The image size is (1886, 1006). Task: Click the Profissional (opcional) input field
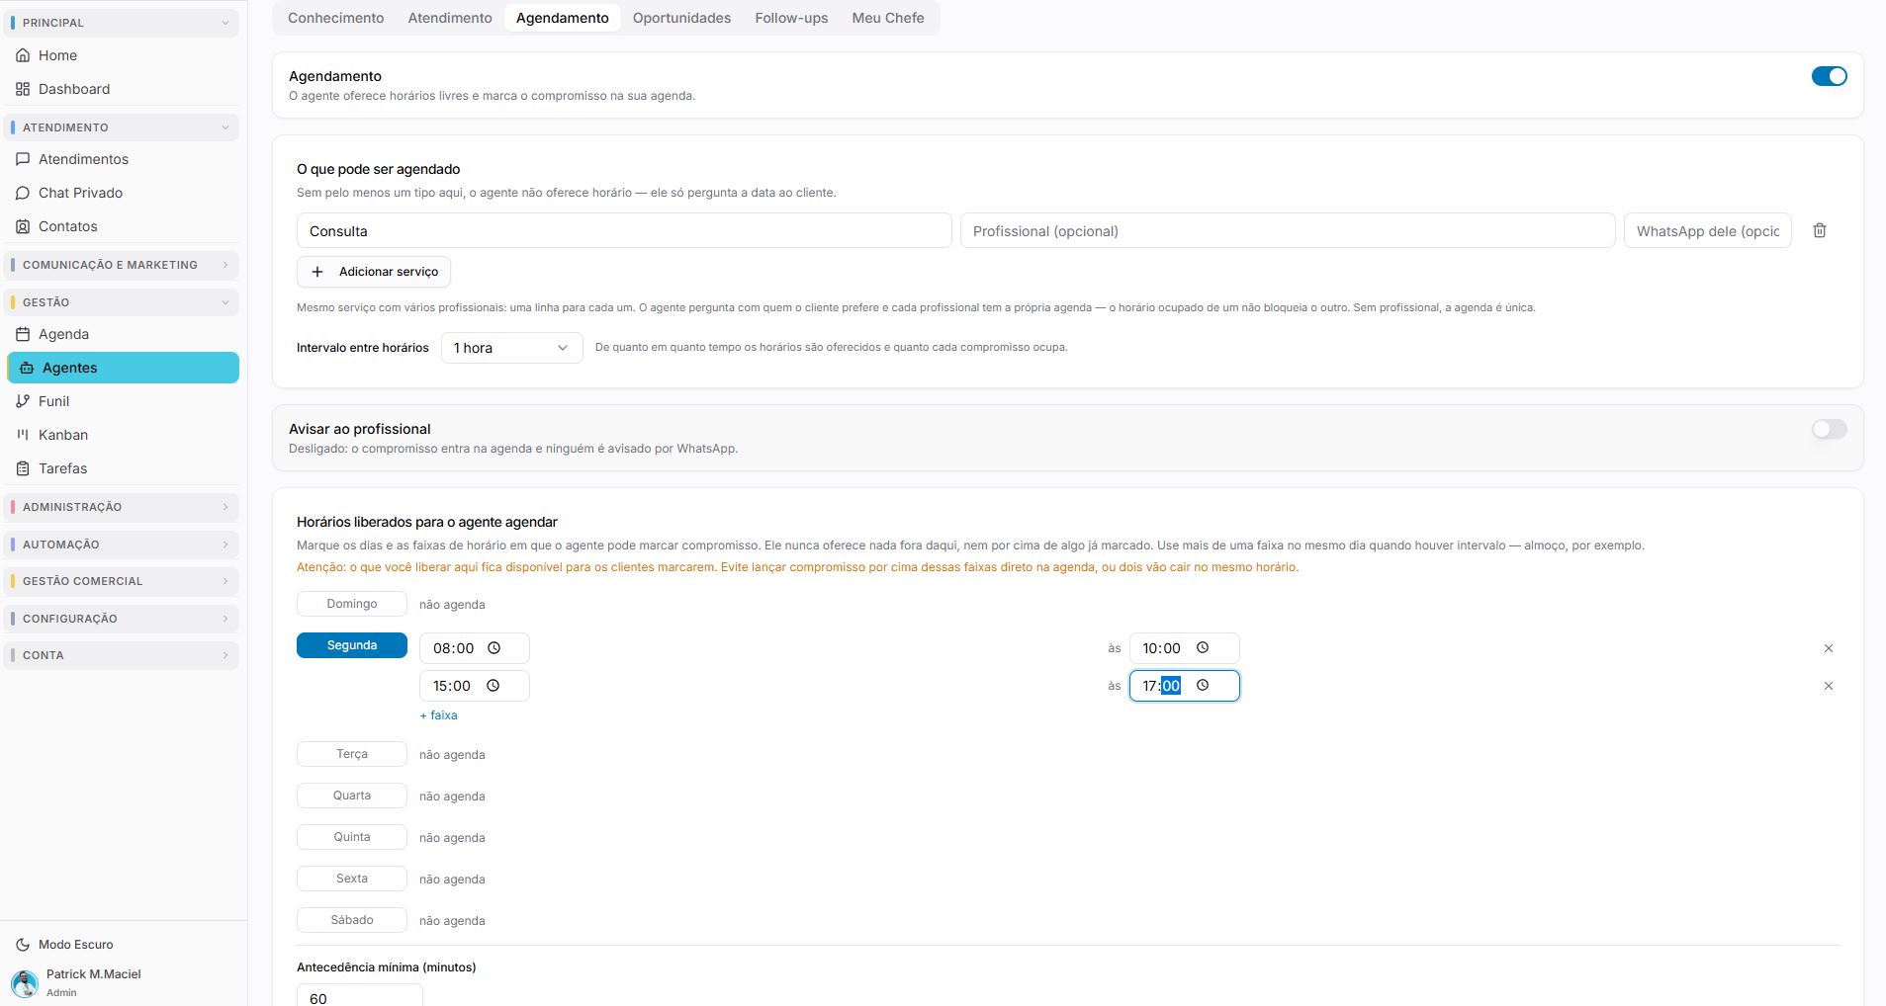(x=1288, y=231)
